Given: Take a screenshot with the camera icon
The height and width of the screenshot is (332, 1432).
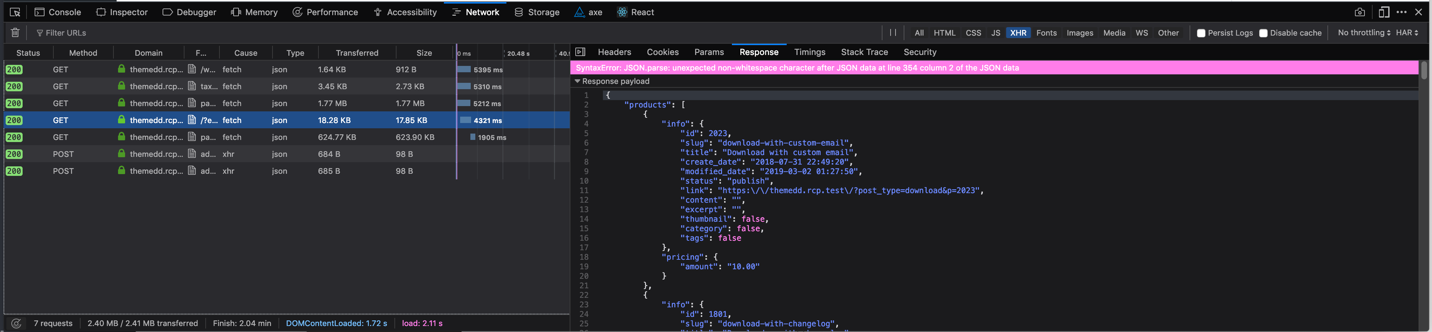Looking at the screenshot, I should [1360, 12].
